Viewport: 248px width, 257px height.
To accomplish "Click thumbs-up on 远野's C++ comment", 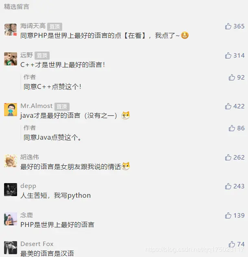I will point(228,55).
